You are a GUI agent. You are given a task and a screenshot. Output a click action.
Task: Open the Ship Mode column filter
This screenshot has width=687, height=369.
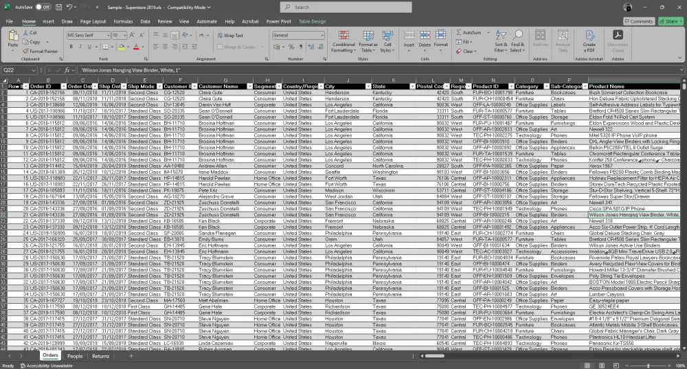[159, 87]
